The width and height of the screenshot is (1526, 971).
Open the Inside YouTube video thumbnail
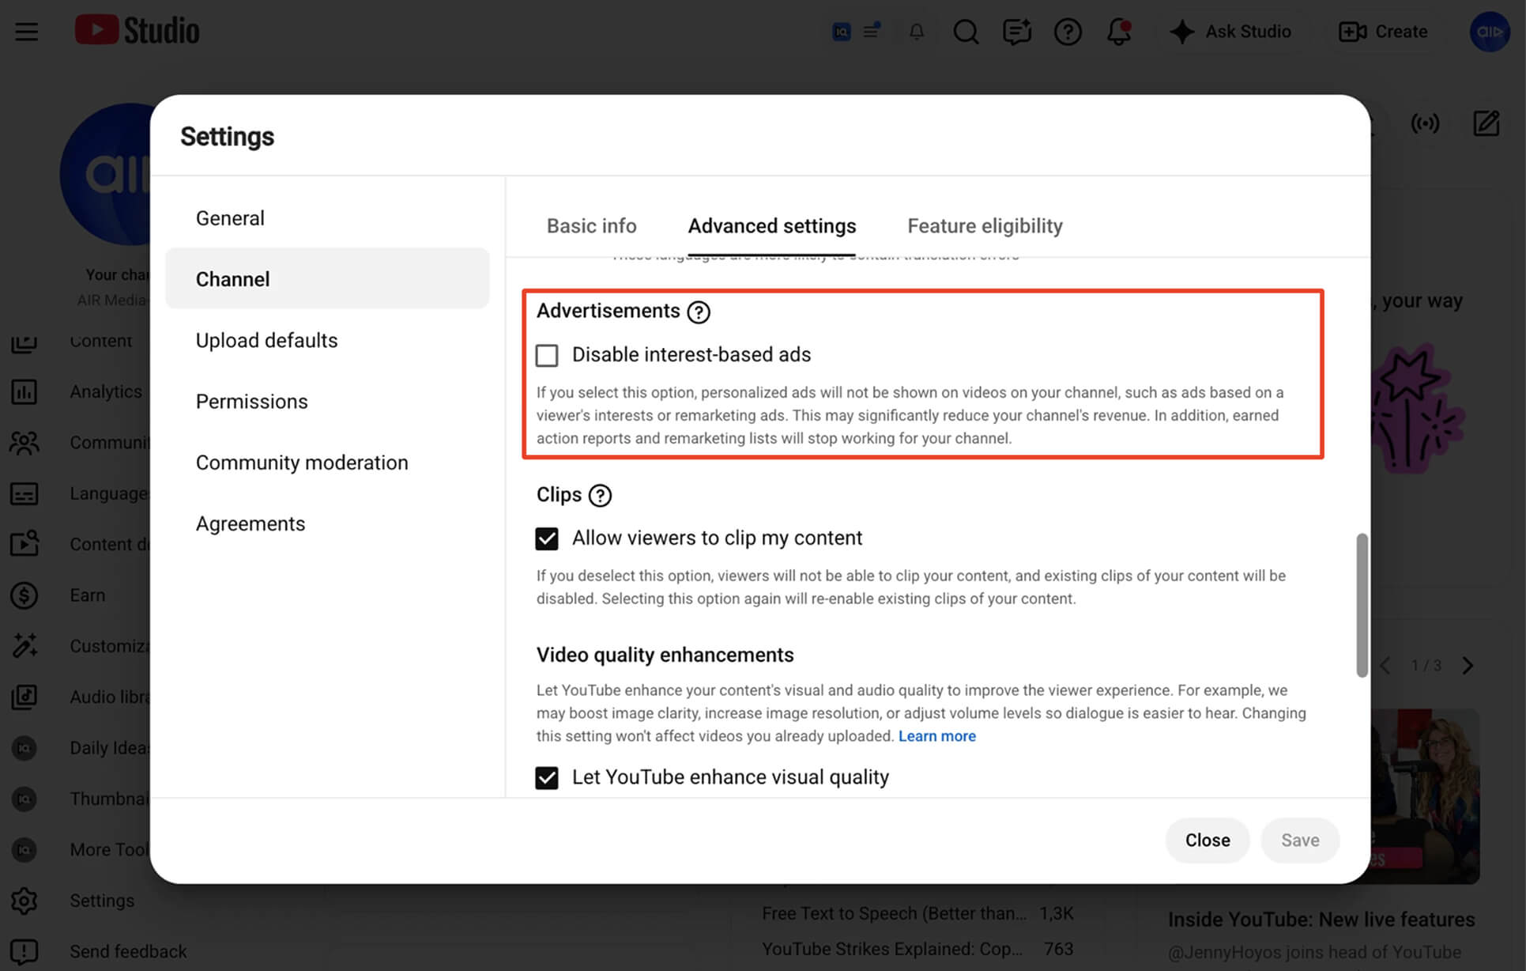point(1425,796)
